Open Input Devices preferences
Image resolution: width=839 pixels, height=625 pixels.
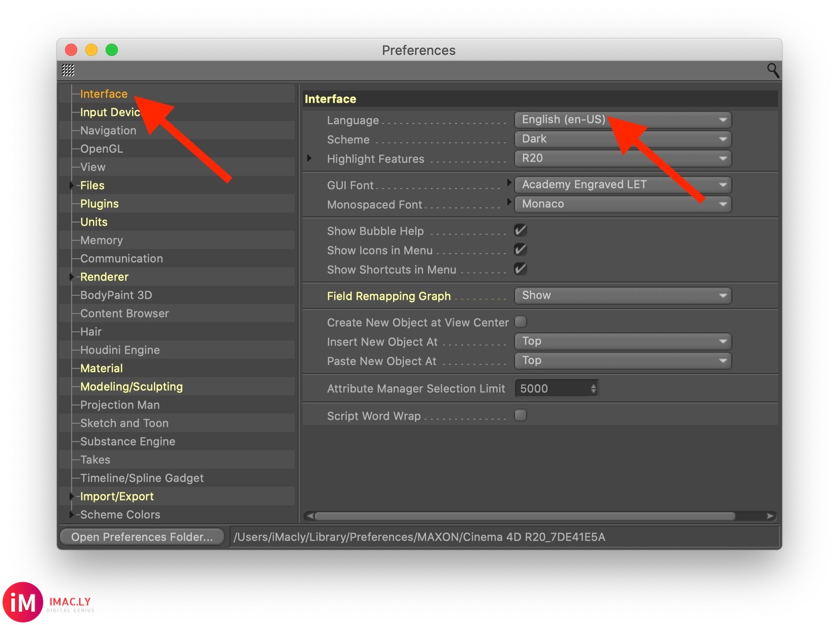(x=110, y=112)
